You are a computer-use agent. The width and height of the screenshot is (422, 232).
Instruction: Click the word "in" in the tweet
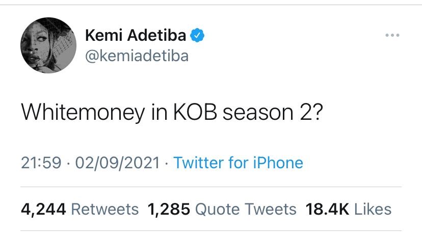coord(157,113)
